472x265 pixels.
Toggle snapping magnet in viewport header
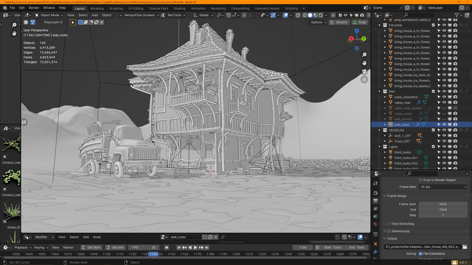(x=228, y=15)
